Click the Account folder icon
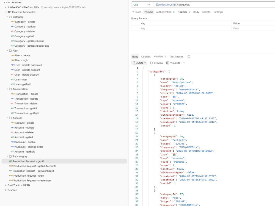Screen dimensions: 275x206 click(10, 118)
